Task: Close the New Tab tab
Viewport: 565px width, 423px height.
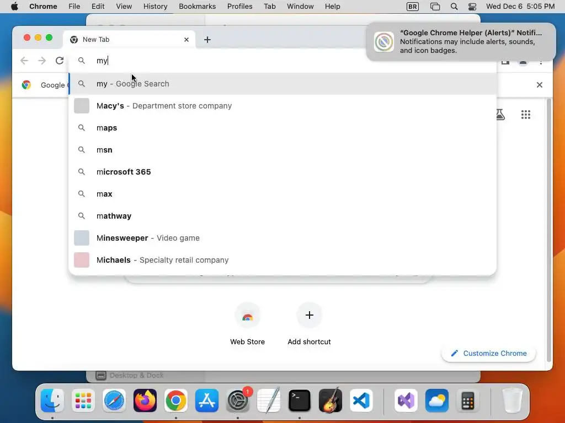Action: (186, 40)
